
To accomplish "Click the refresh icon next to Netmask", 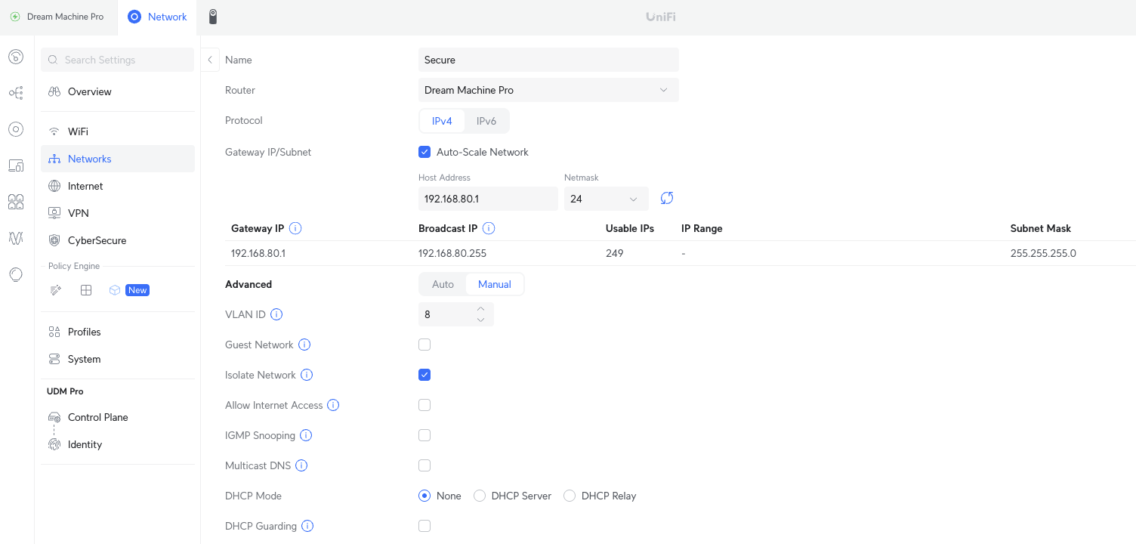I will pos(667,198).
